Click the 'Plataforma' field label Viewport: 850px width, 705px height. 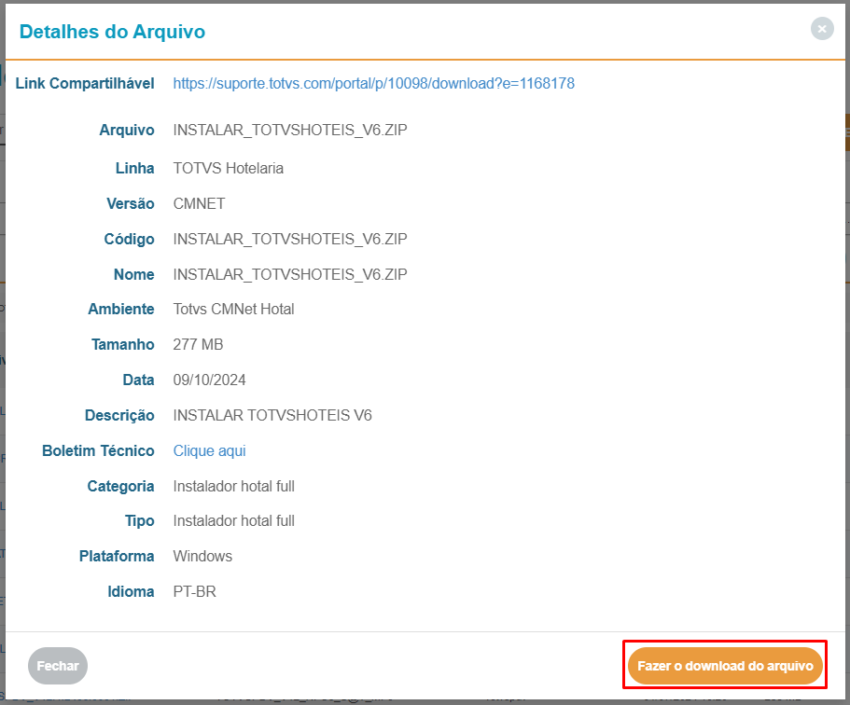[x=117, y=557]
